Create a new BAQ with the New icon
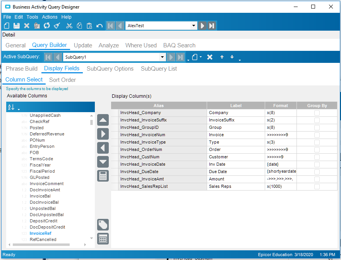This screenshot has width=341, height=260. [7, 26]
